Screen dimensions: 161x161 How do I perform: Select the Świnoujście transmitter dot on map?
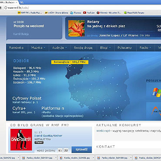click(x=70, y=66)
